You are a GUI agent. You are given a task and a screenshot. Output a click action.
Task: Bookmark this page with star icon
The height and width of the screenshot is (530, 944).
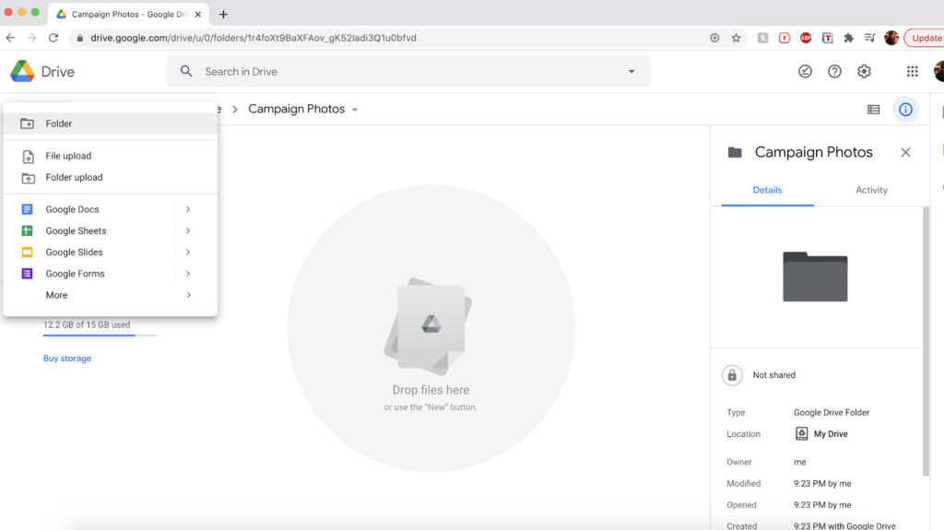pos(736,38)
